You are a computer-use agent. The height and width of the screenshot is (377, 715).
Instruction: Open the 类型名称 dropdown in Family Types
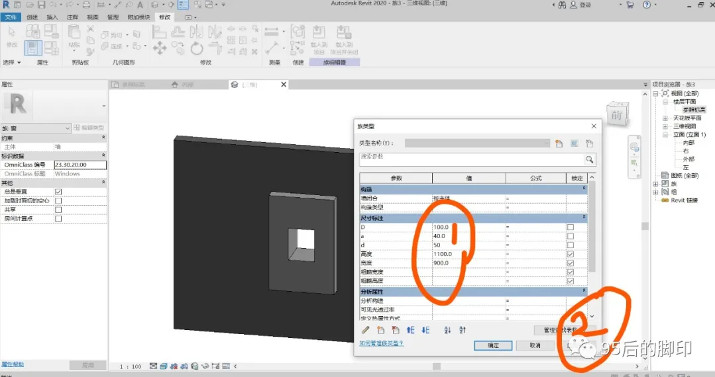click(x=477, y=143)
